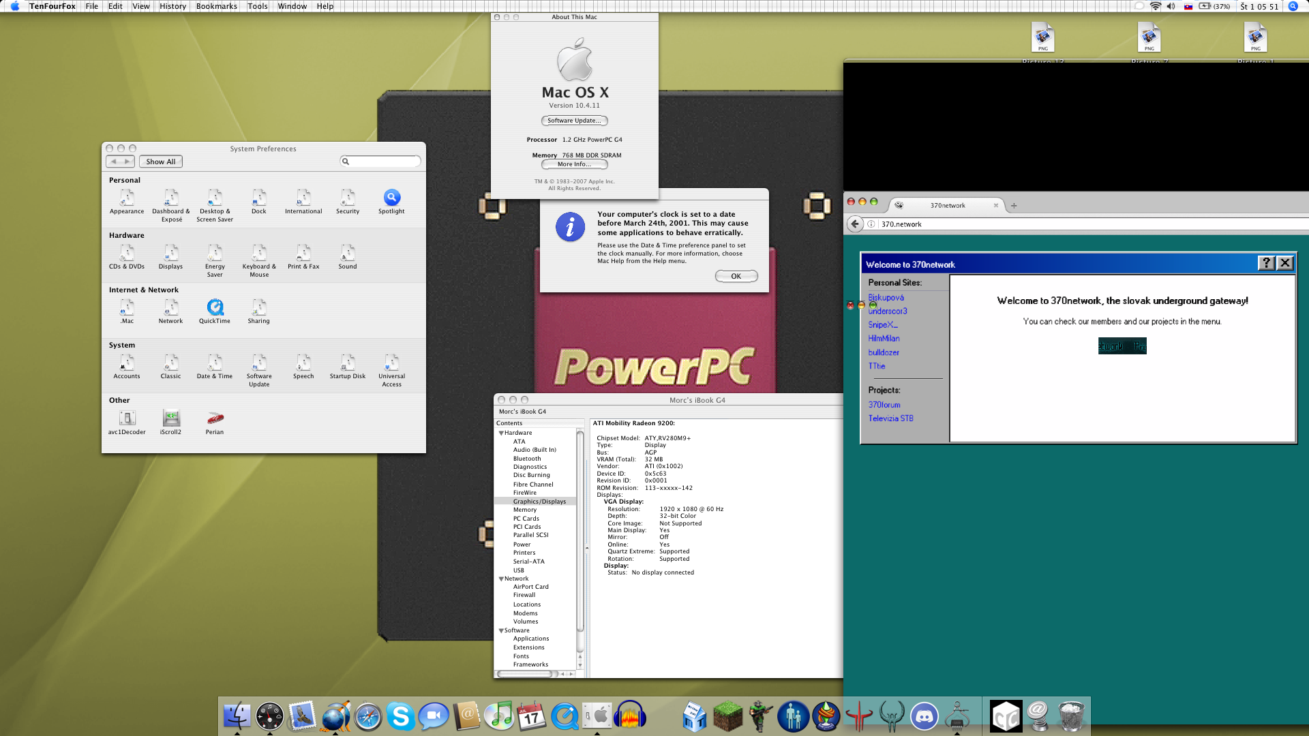Image resolution: width=1309 pixels, height=736 pixels.
Task: Open Displays preference pane
Action: tap(170, 257)
